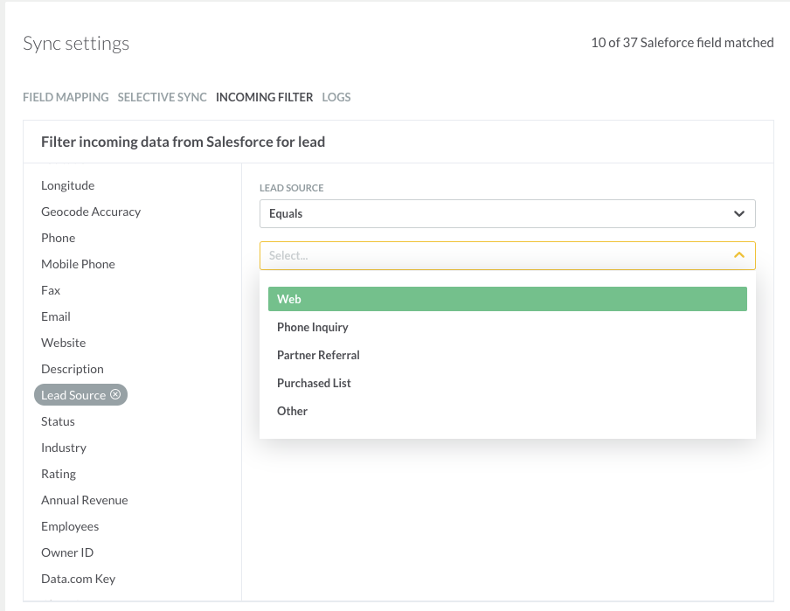Image resolution: width=790 pixels, height=611 pixels.
Task: Choose the Phone field in the list
Action: (x=58, y=238)
